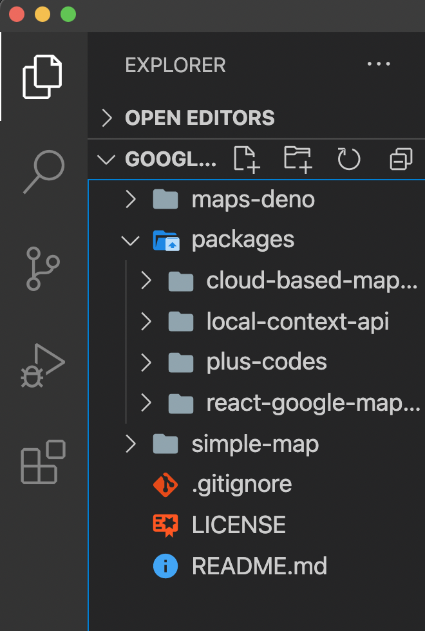Click the simple-map folder icon
The height and width of the screenshot is (631, 425).
pos(165,444)
